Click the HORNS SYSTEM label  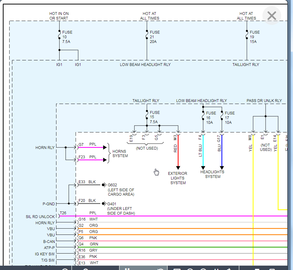(120, 153)
